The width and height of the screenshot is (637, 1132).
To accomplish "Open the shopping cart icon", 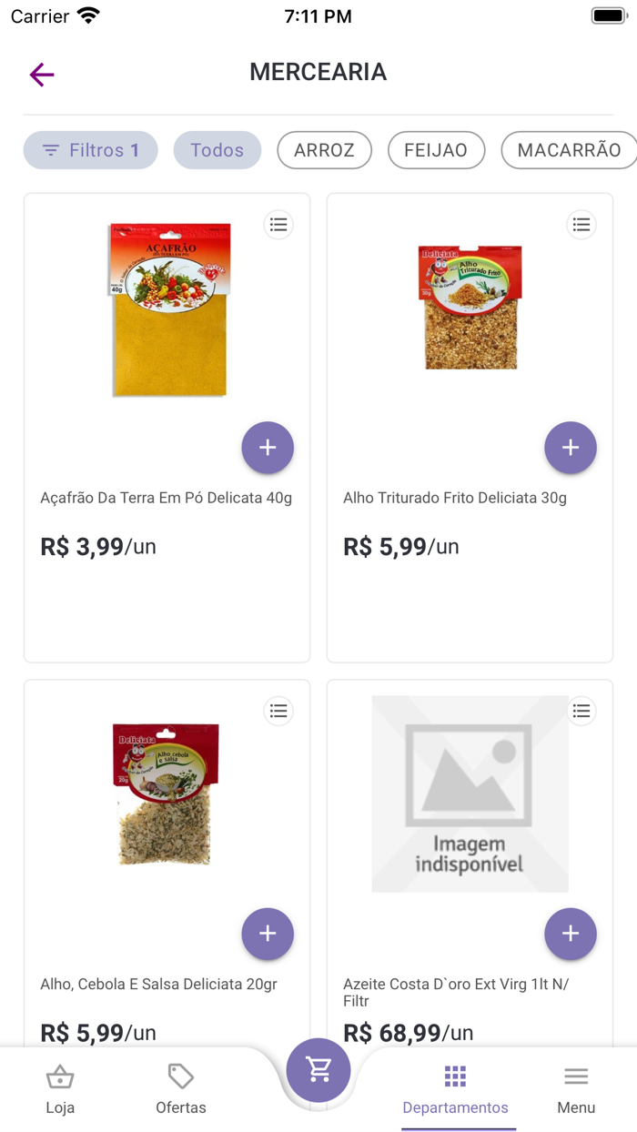I will click(x=318, y=1072).
